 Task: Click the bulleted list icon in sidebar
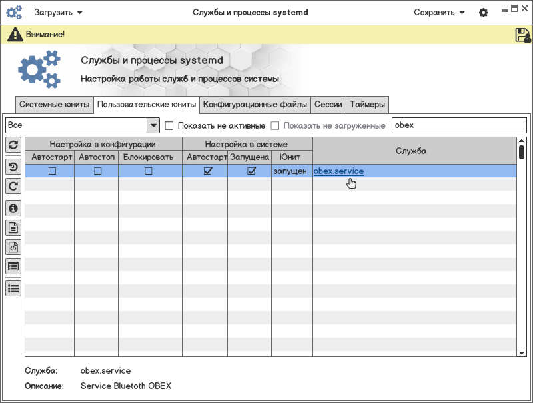13,288
